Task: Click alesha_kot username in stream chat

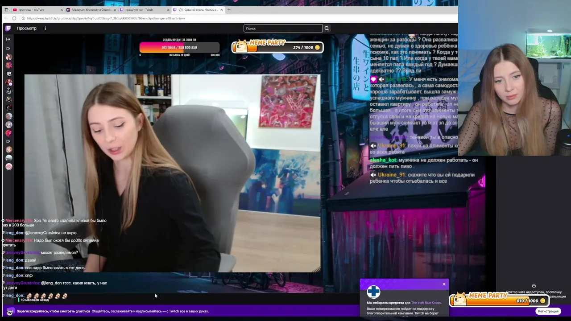Action: (x=383, y=160)
